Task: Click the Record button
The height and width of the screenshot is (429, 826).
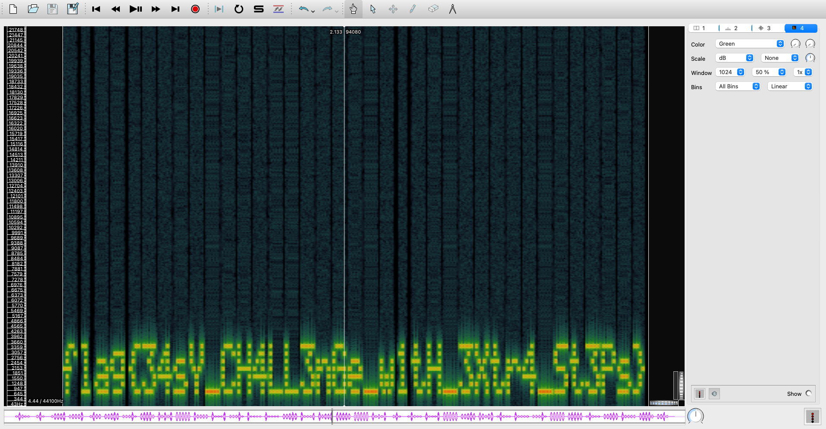Action: (195, 9)
